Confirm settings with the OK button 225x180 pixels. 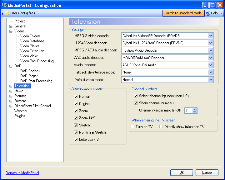coord(182,173)
